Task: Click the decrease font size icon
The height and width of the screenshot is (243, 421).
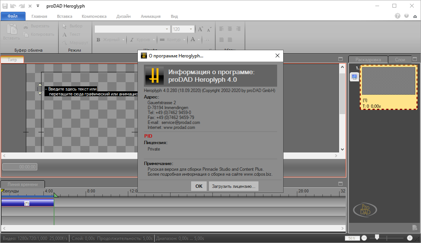Action: point(209,29)
